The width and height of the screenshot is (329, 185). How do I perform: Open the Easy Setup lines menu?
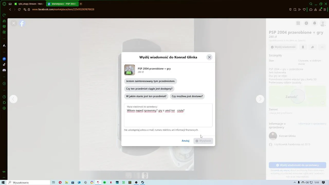(x=325, y=10)
